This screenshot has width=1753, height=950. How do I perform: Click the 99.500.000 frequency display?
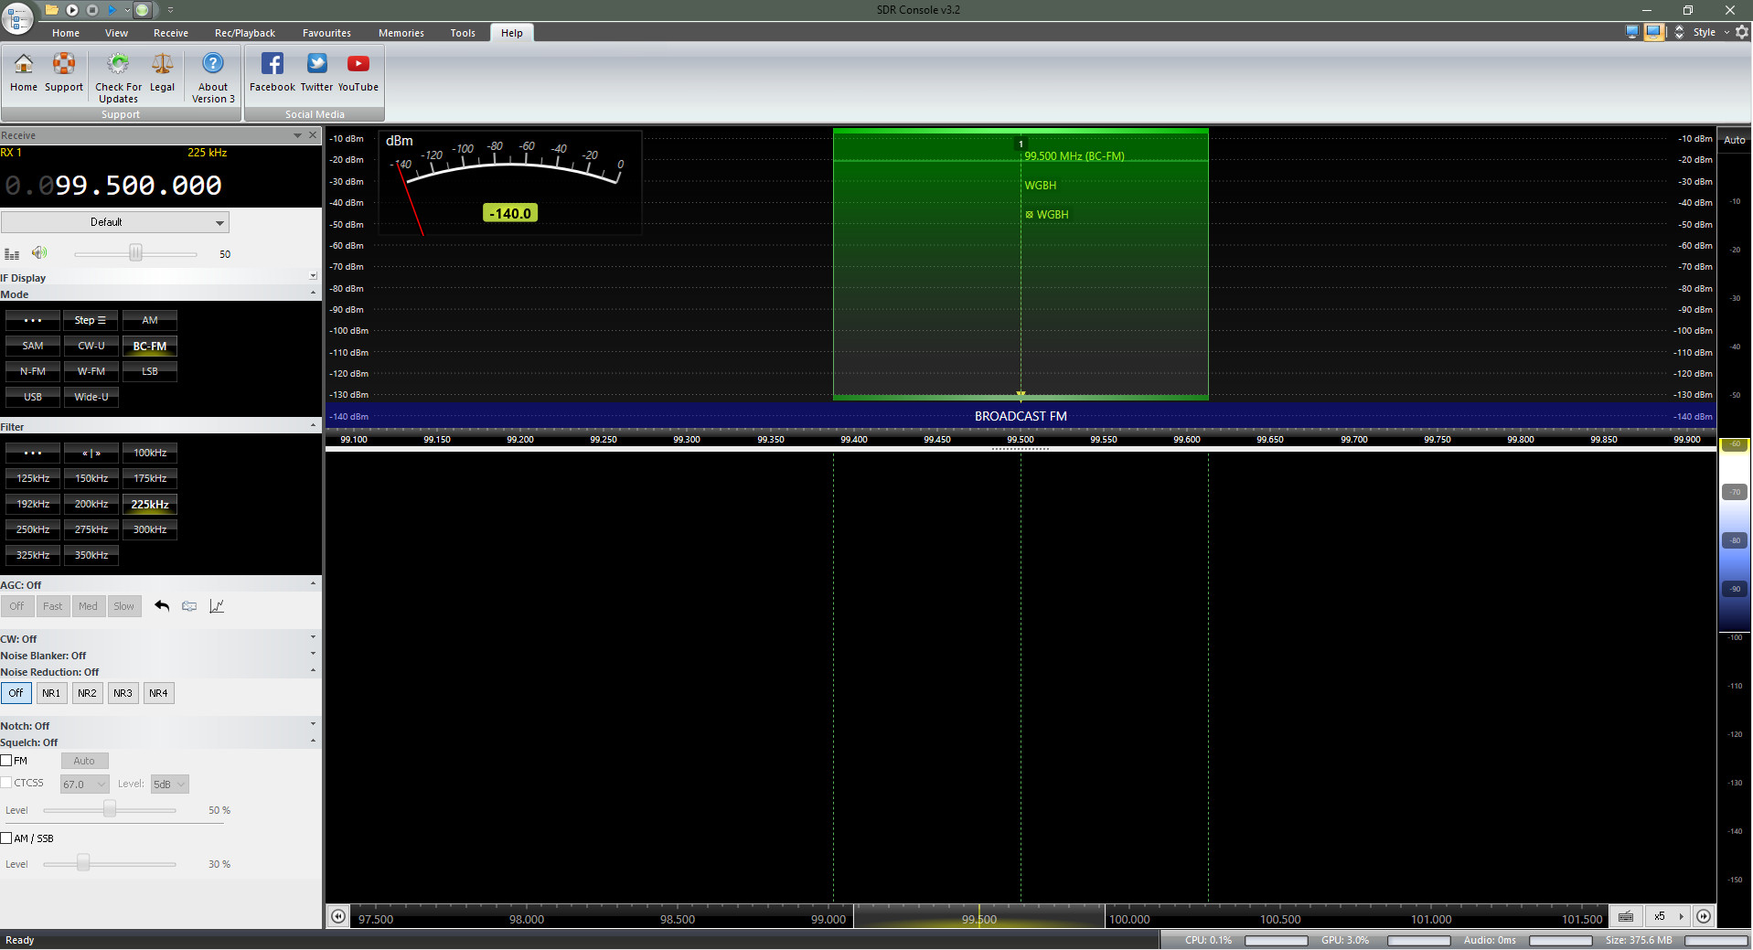(x=137, y=186)
